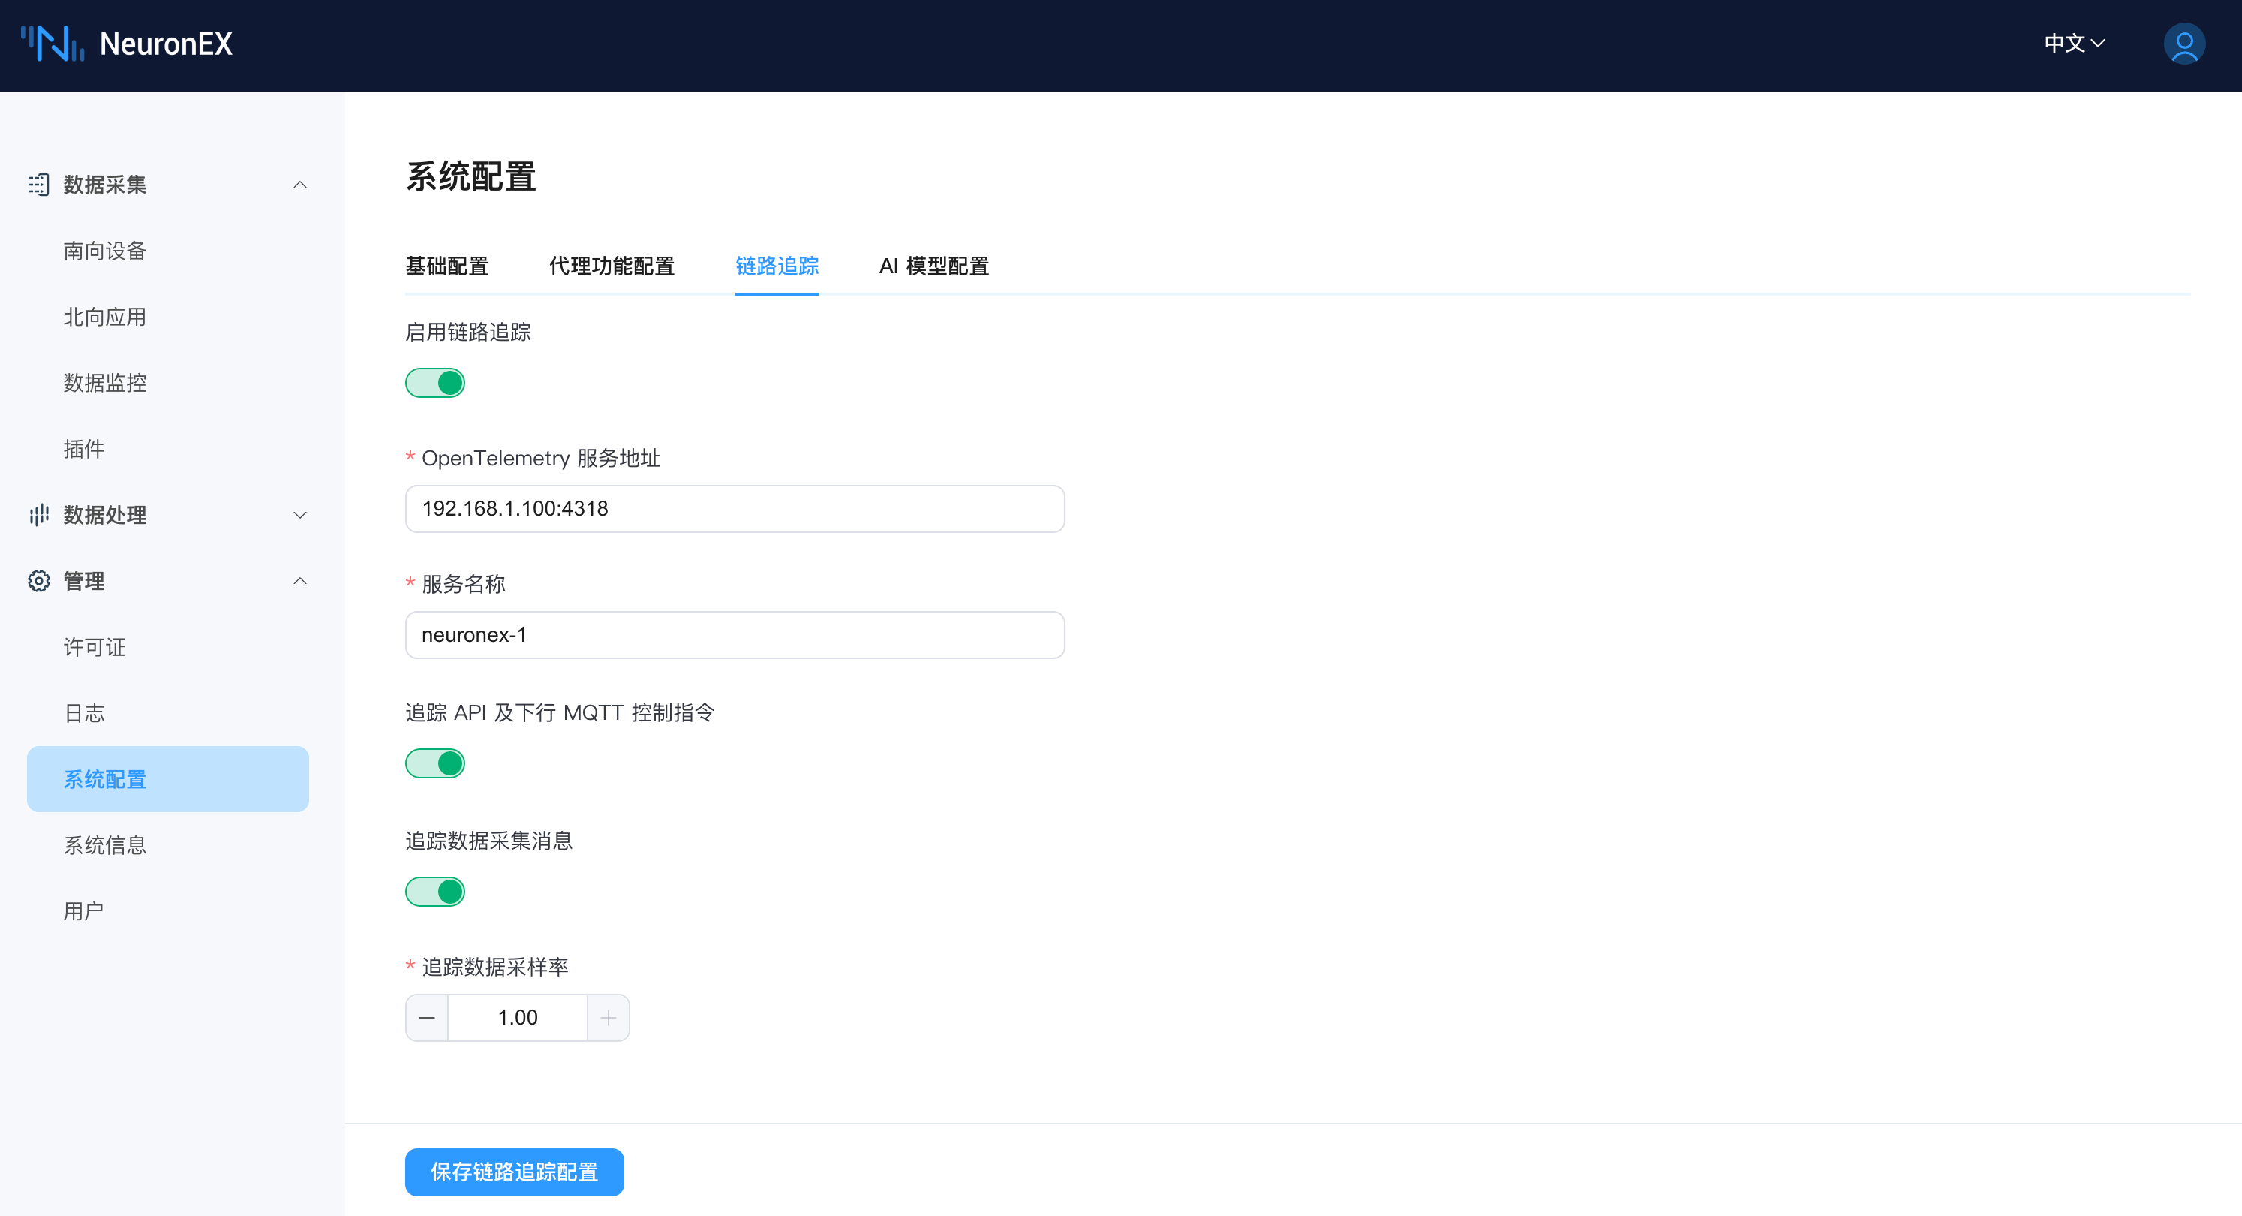The height and width of the screenshot is (1216, 2242).
Task: Go to 南向设备 in sidebar
Action: (104, 251)
